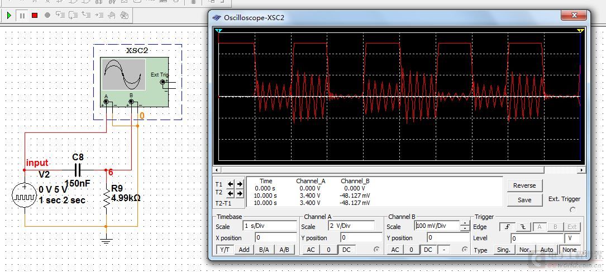Screen dimensions: 606x272
Task: Click the trigger Level input field
Action: pos(537,238)
